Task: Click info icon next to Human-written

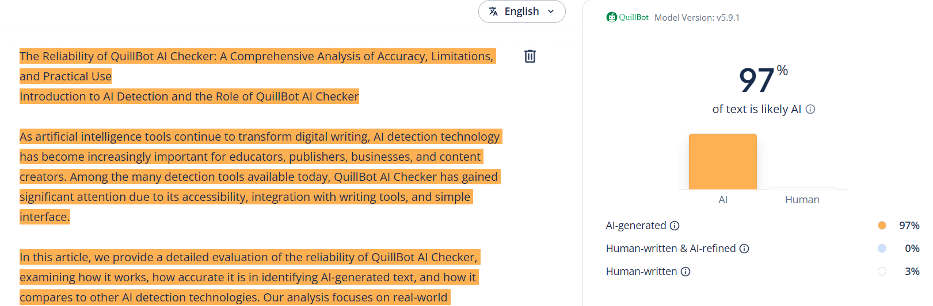Action: [x=686, y=272]
